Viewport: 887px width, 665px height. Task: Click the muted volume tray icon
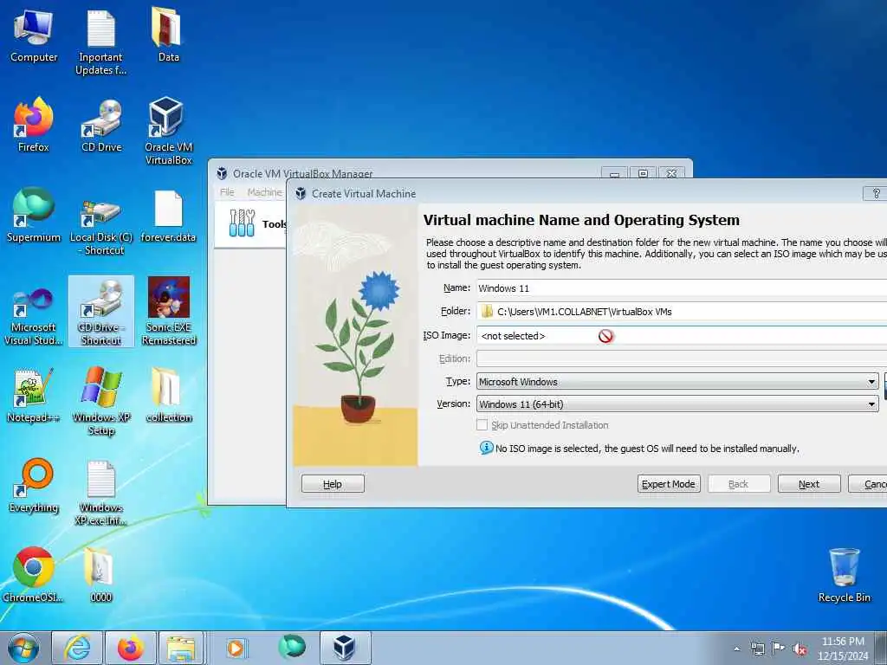click(800, 649)
